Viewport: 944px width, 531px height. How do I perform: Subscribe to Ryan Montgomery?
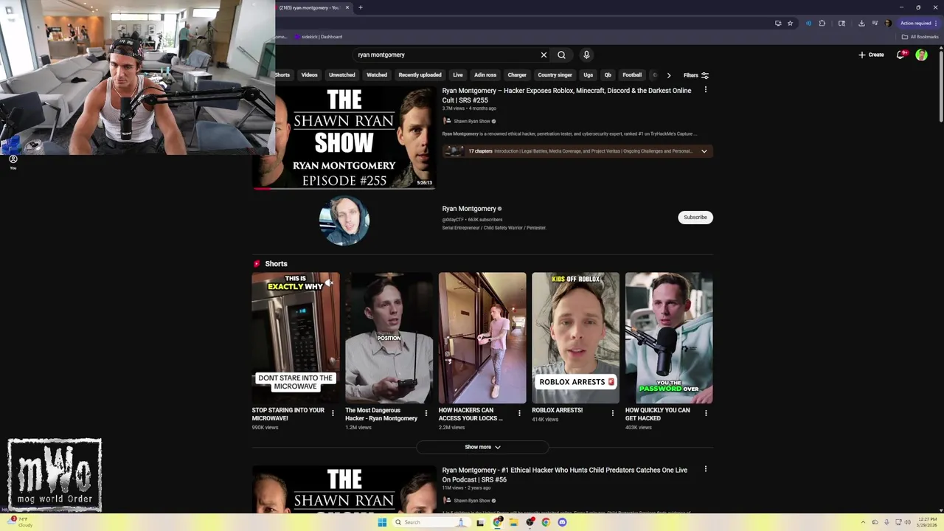pyautogui.click(x=695, y=217)
